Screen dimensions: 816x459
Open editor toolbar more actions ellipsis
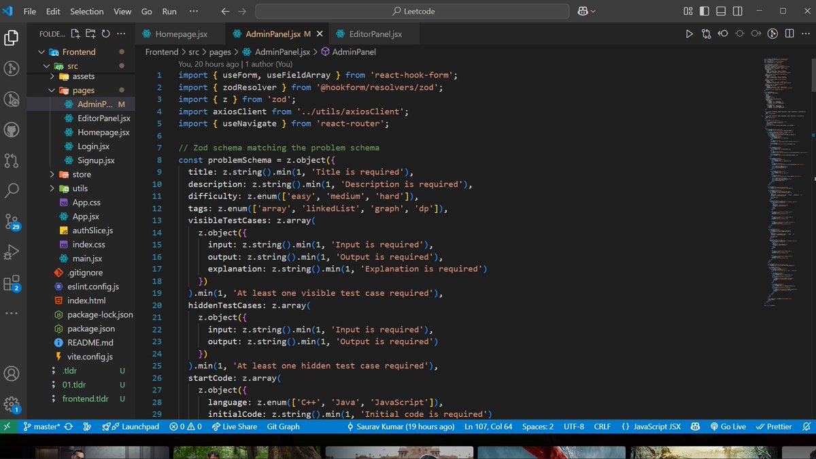[805, 33]
